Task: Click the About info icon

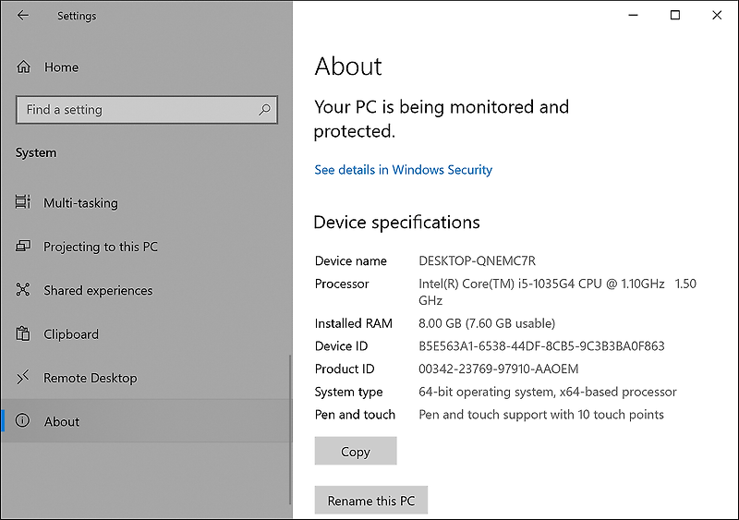Action: coord(23,421)
